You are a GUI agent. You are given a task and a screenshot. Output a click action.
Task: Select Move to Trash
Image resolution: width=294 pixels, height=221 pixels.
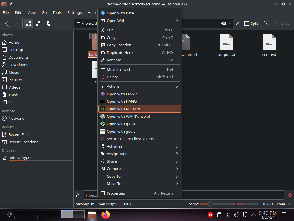(x=140, y=69)
